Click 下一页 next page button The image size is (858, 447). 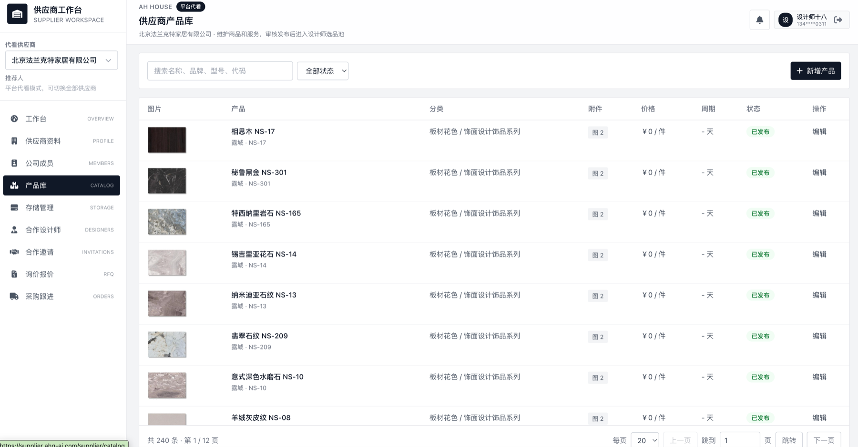[x=824, y=440]
